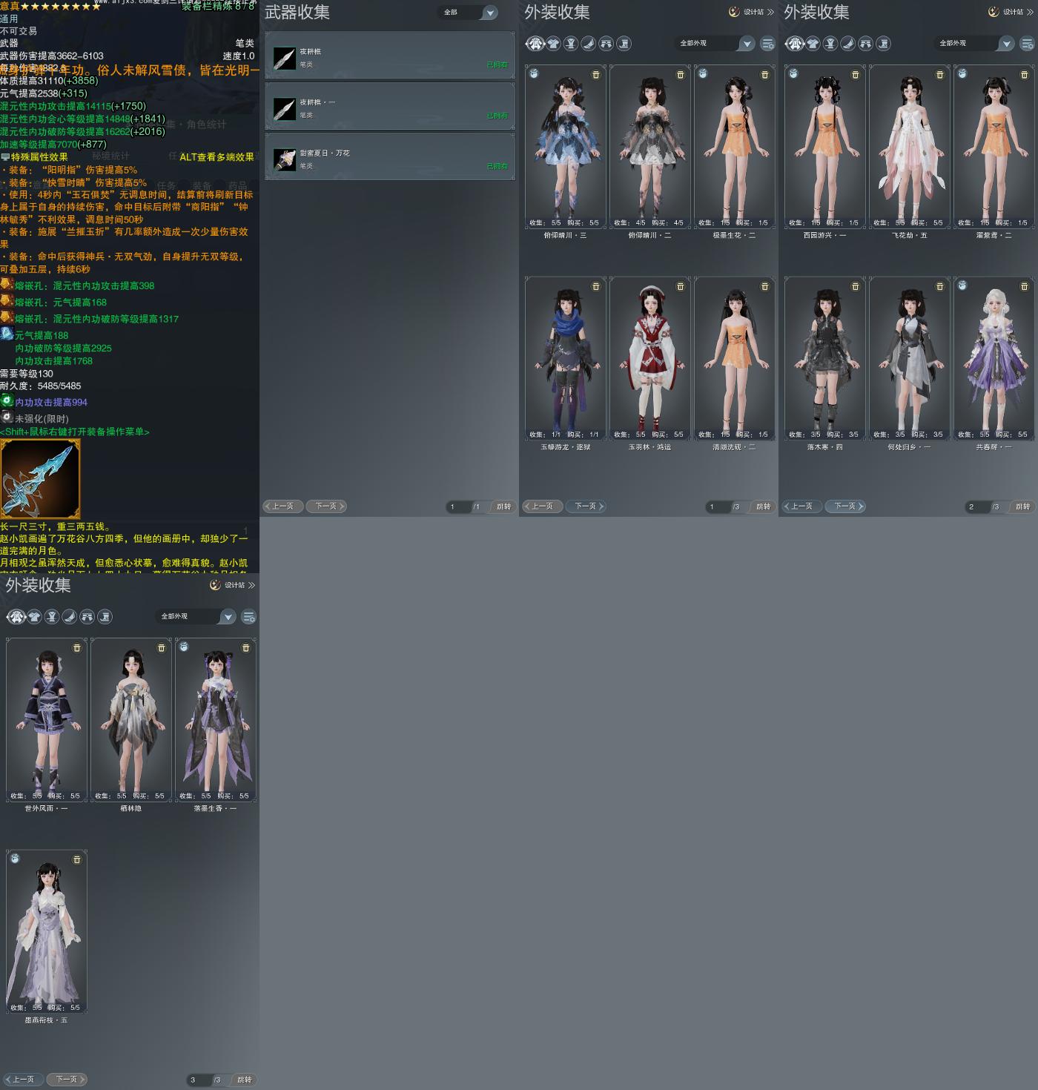This screenshot has height=1090, width=1038.
Task: Open the 全部 dropdown in 武器收集 panel
Action: 469,13
